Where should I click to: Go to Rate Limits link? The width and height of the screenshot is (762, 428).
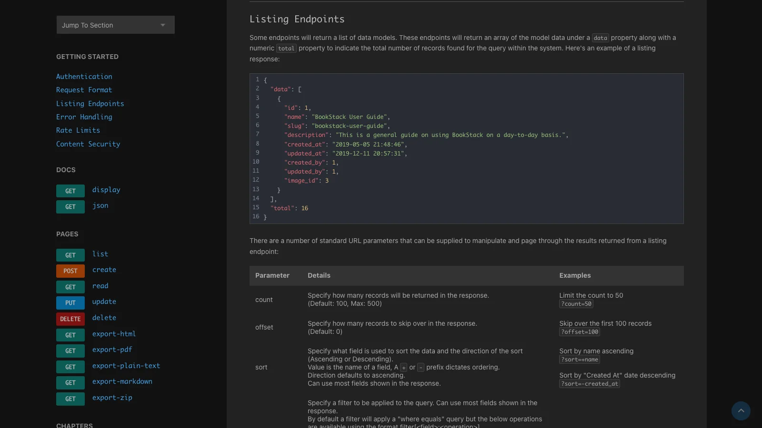[78, 130]
